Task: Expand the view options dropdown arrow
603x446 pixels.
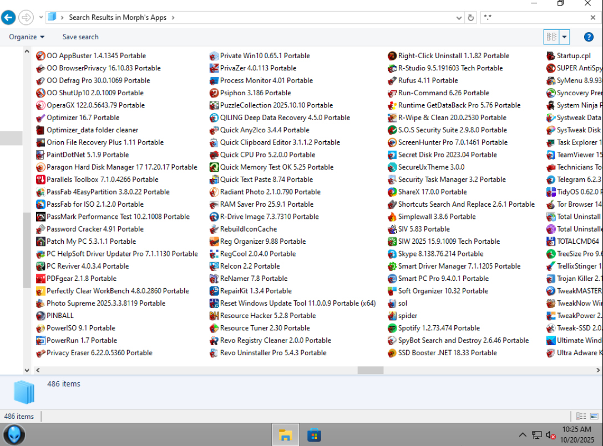Action: (x=564, y=37)
